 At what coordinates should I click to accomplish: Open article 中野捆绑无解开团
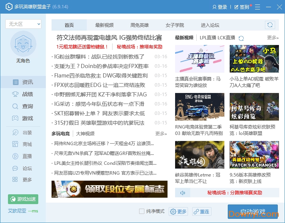click(100, 94)
